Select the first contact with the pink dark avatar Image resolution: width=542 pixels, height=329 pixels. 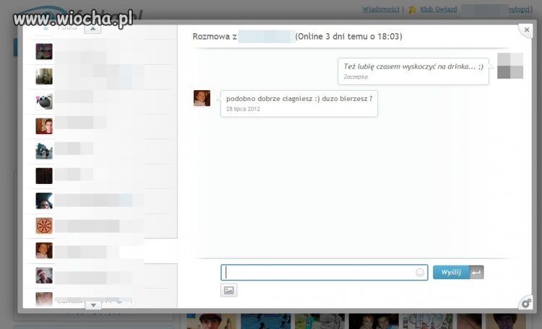tap(44, 51)
